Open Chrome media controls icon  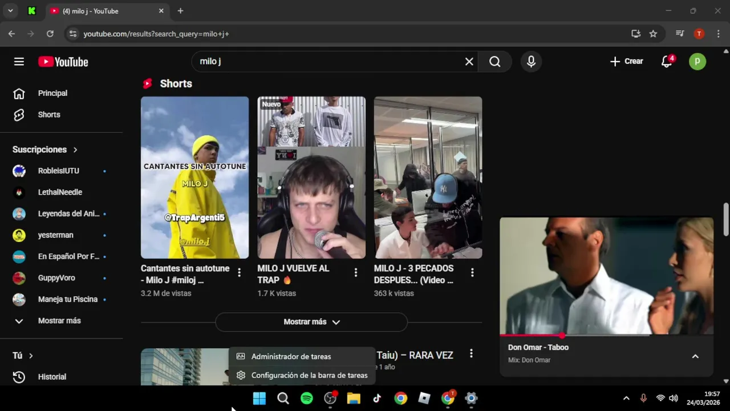[x=680, y=34]
